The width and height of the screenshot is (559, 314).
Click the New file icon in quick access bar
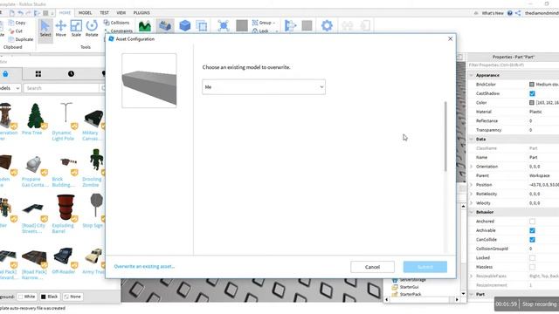[12, 13]
